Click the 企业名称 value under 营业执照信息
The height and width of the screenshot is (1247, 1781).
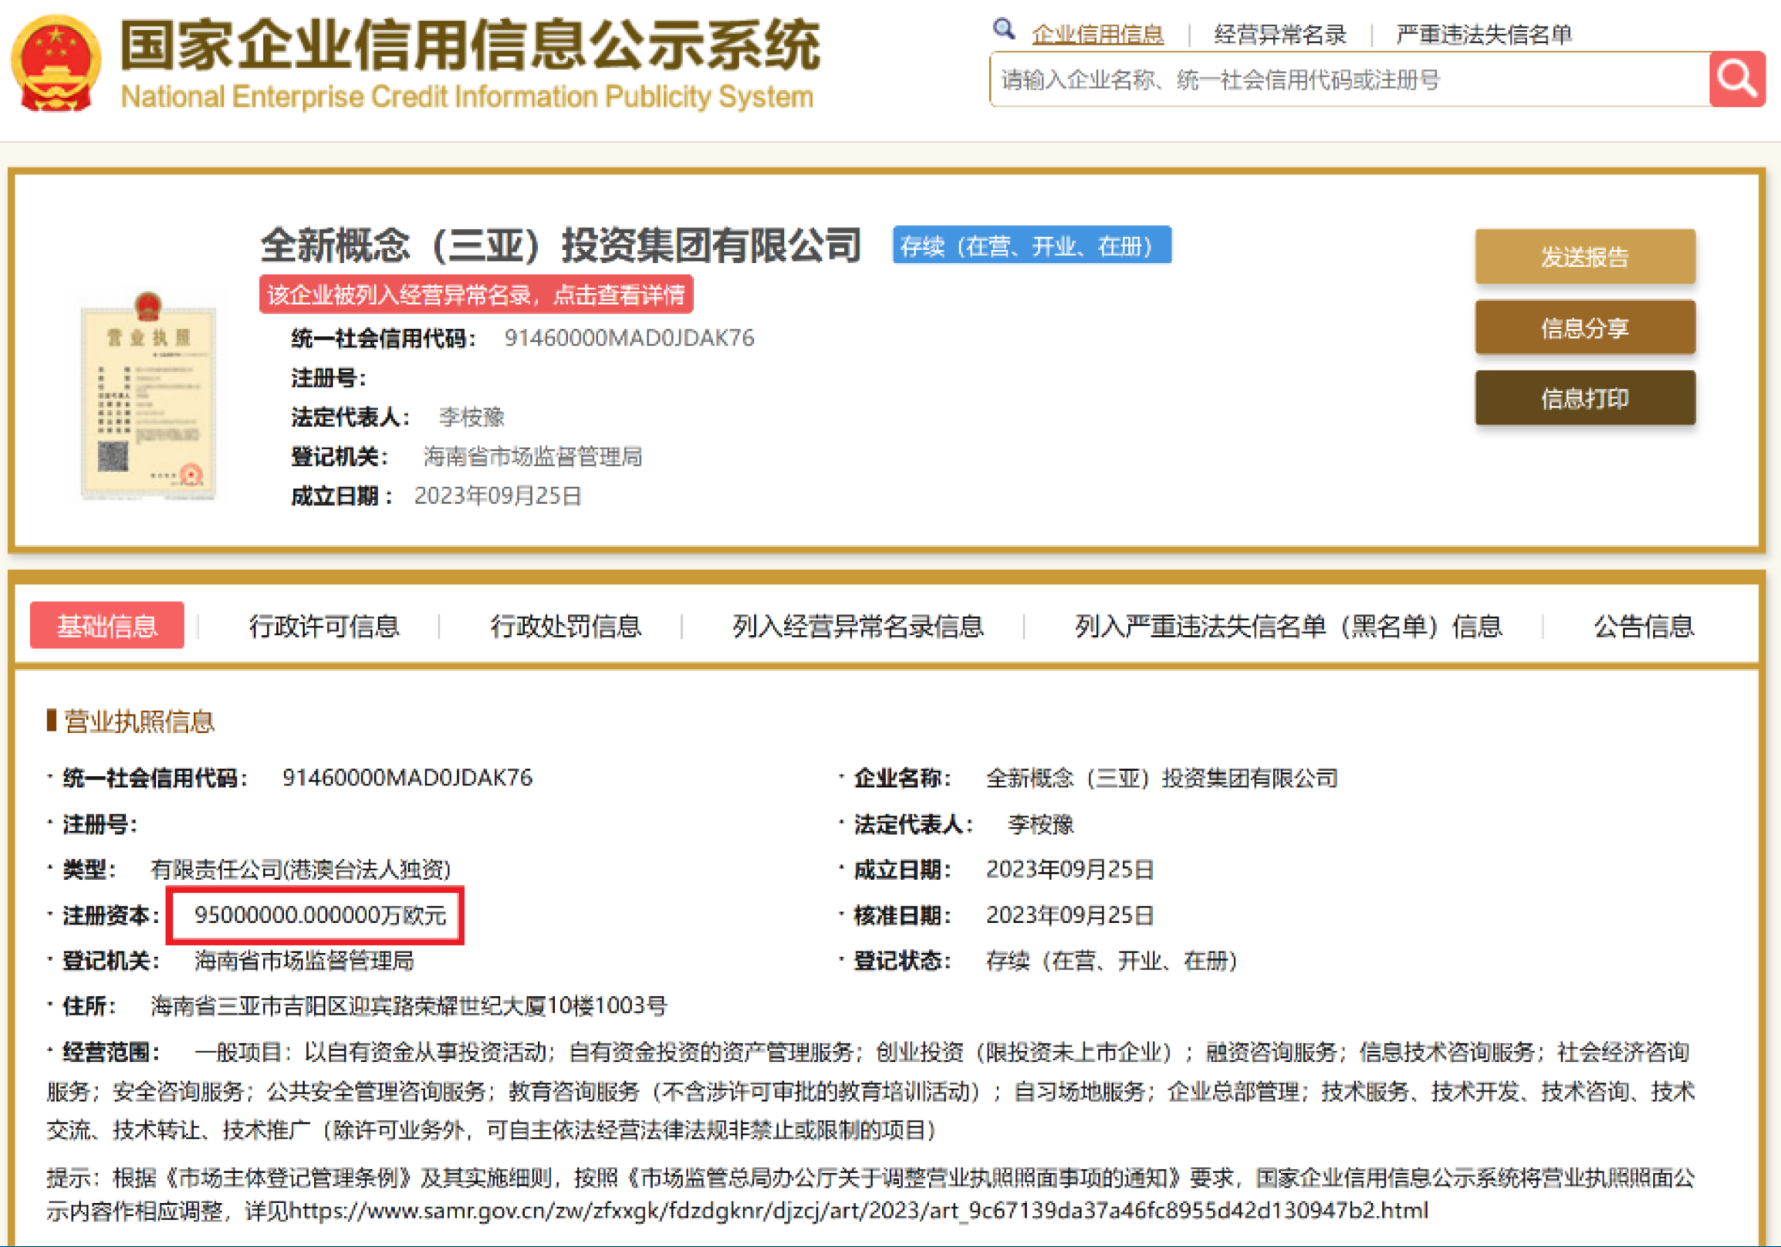coord(1161,778)
